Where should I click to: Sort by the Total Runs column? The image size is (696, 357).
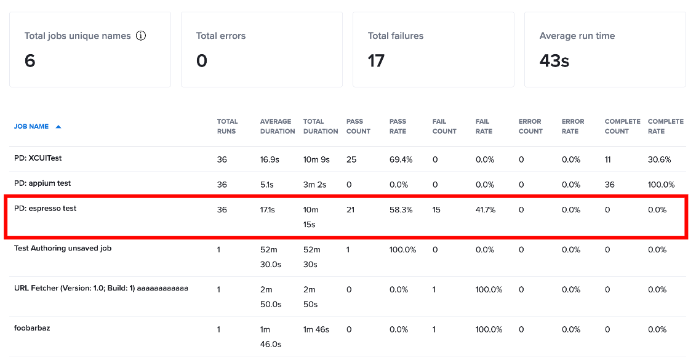(x=227, y=126)
